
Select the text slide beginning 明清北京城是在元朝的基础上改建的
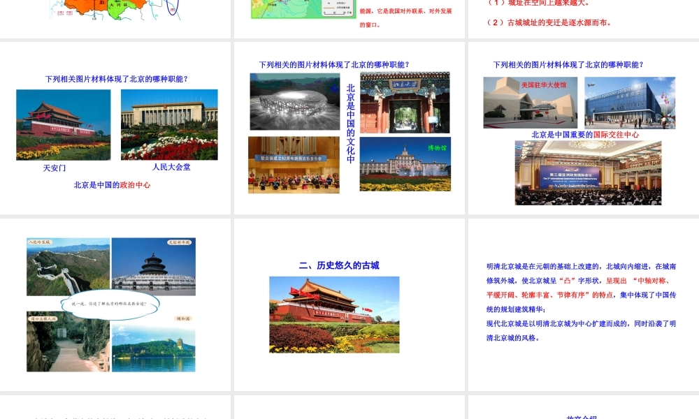point(584,304)
